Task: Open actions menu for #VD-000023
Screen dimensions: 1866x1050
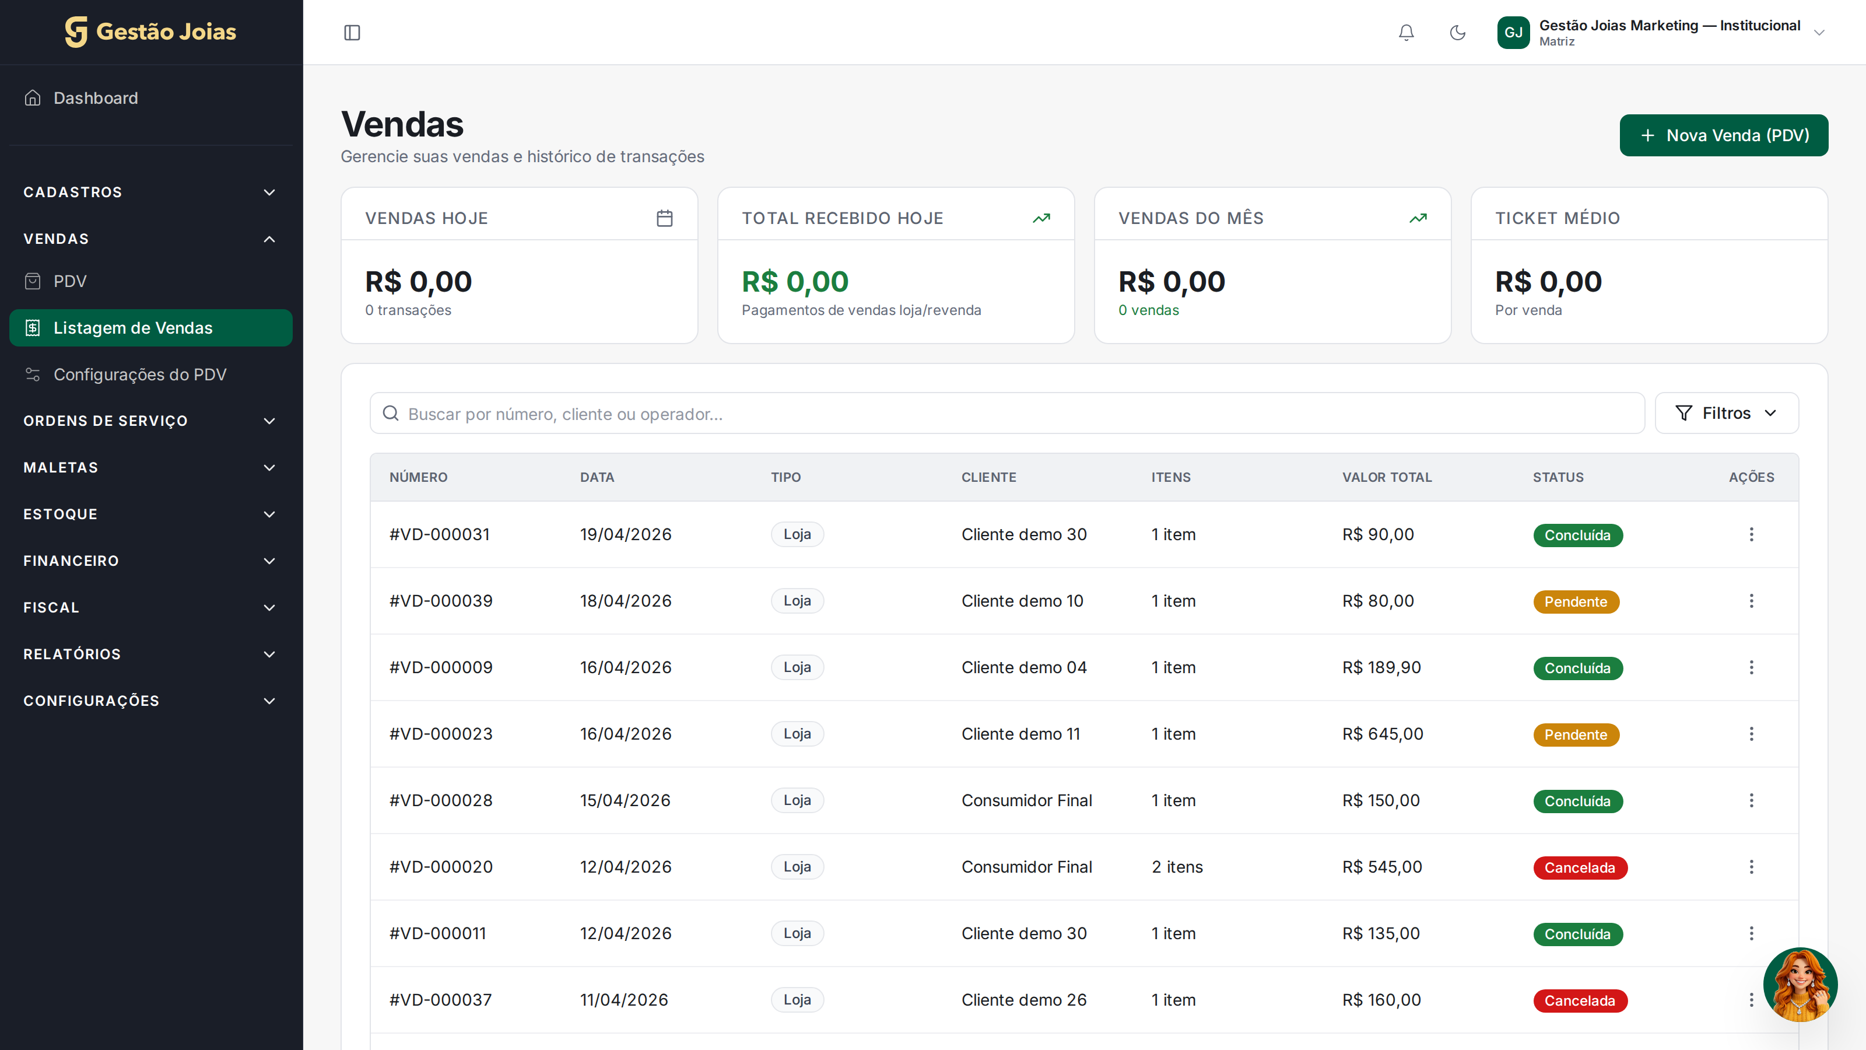Action: click(1752, 734)
